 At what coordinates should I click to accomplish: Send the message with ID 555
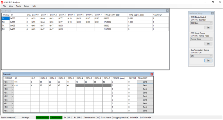145,82
